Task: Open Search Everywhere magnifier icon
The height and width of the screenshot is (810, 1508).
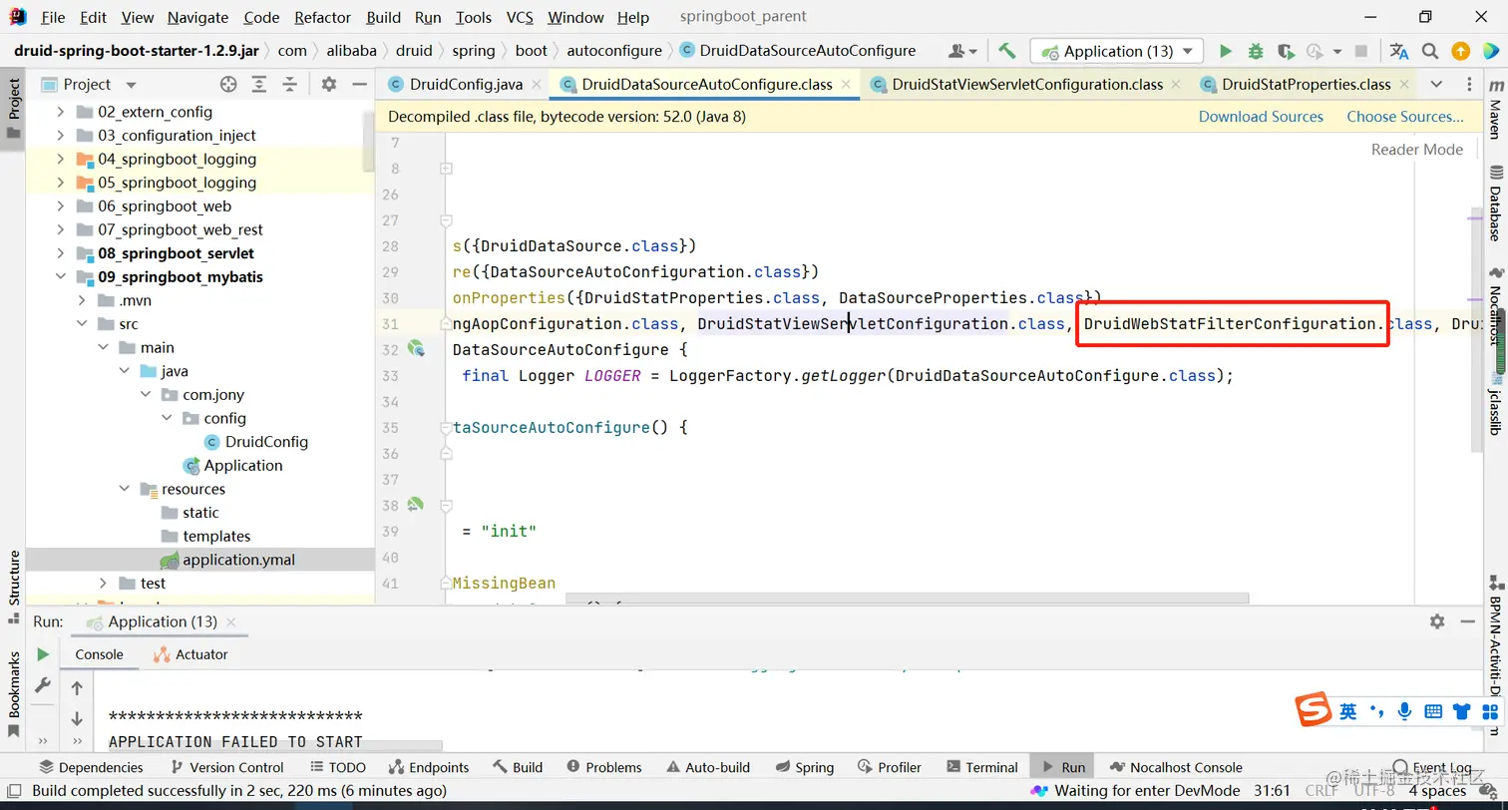Action: tap(1430, 51)
